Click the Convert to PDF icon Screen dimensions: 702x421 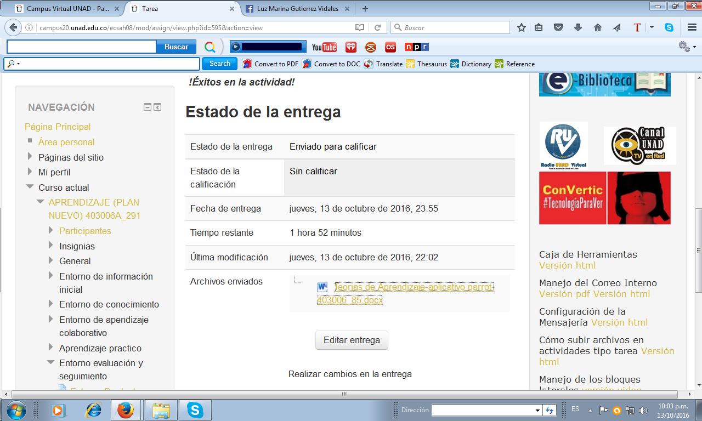(x=247, y=64)
